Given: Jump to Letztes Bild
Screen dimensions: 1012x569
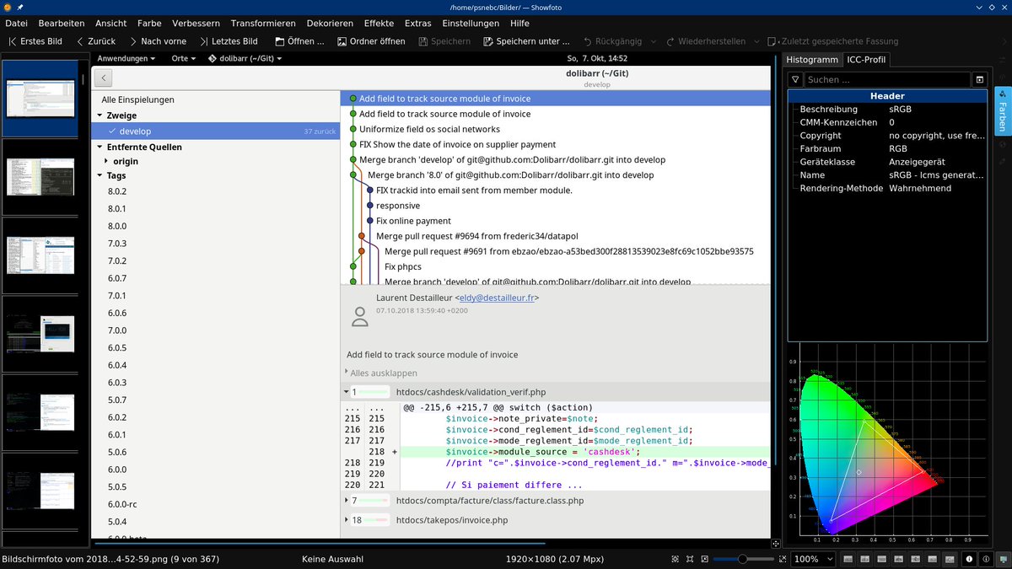Looking at the screenshot, I should (x=229, y=40).
